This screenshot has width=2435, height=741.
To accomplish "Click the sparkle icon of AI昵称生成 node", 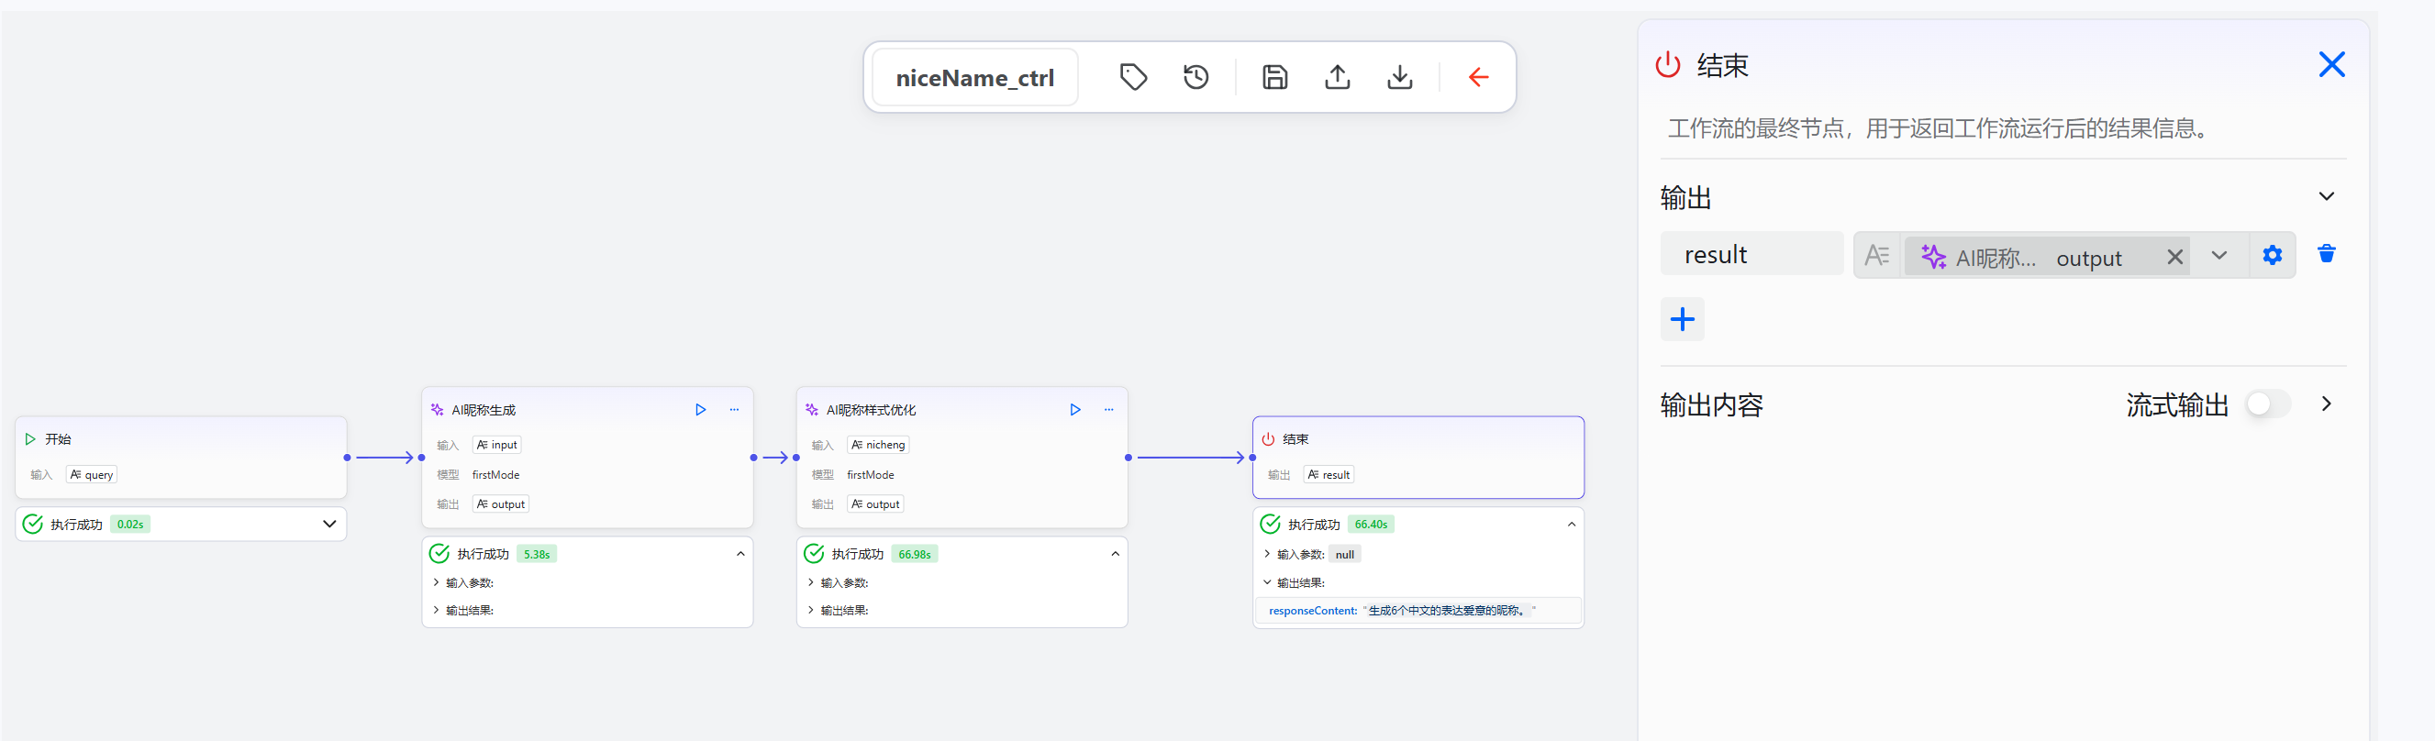I will [437, 409].
